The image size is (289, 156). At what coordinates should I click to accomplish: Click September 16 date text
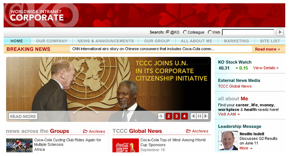152,150
